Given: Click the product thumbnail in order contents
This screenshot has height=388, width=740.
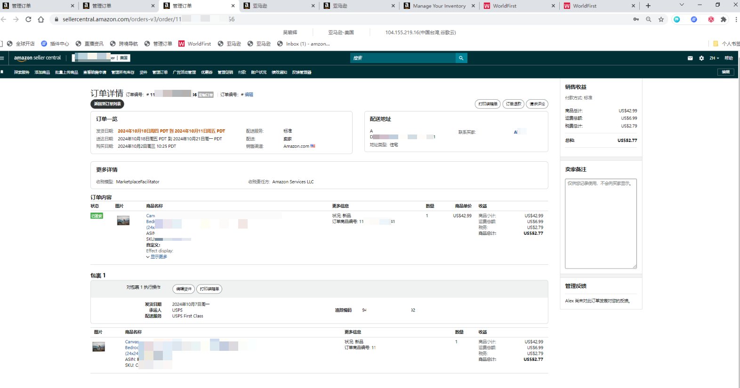Looking at the screenshot, I should 123,221.
